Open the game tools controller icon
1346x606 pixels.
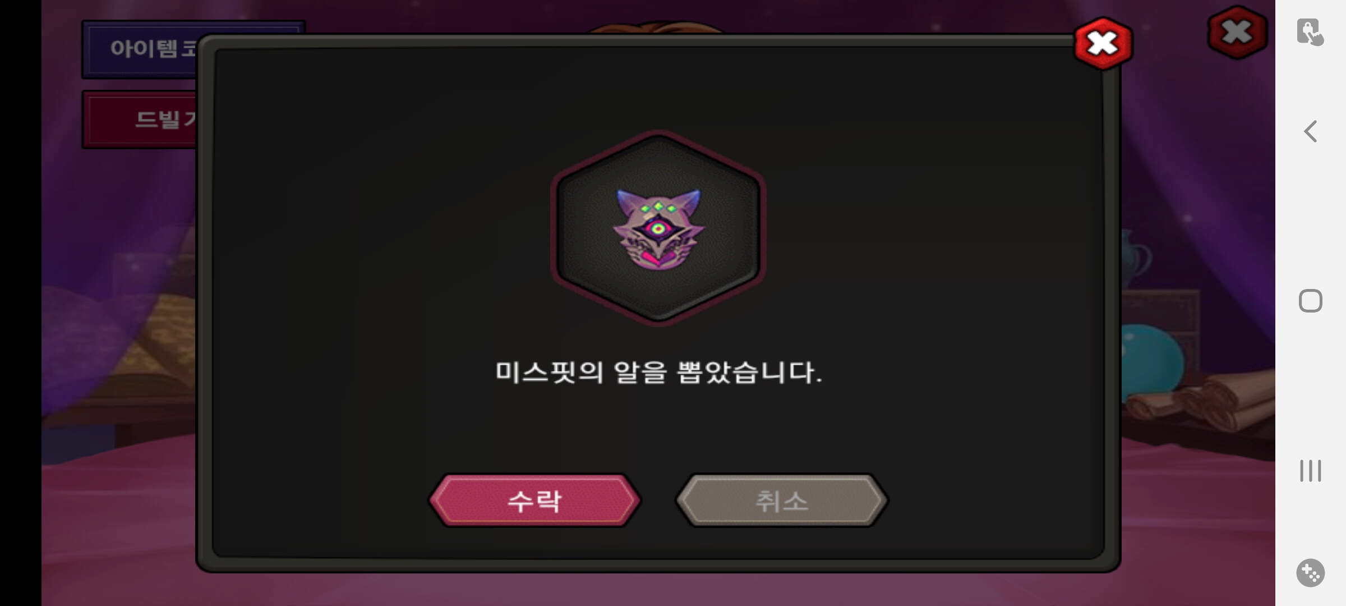click(1311, 573)
